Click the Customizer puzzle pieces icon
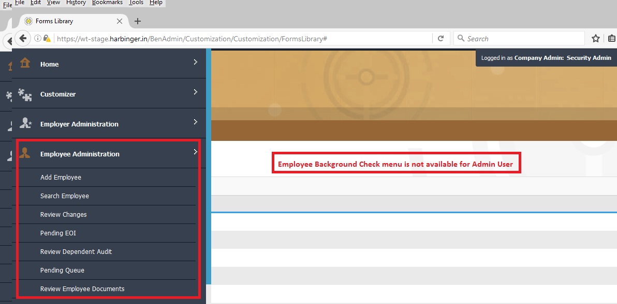Image resolution: width=617 pixels, height=304 pixels. click(x=25, y=94)
